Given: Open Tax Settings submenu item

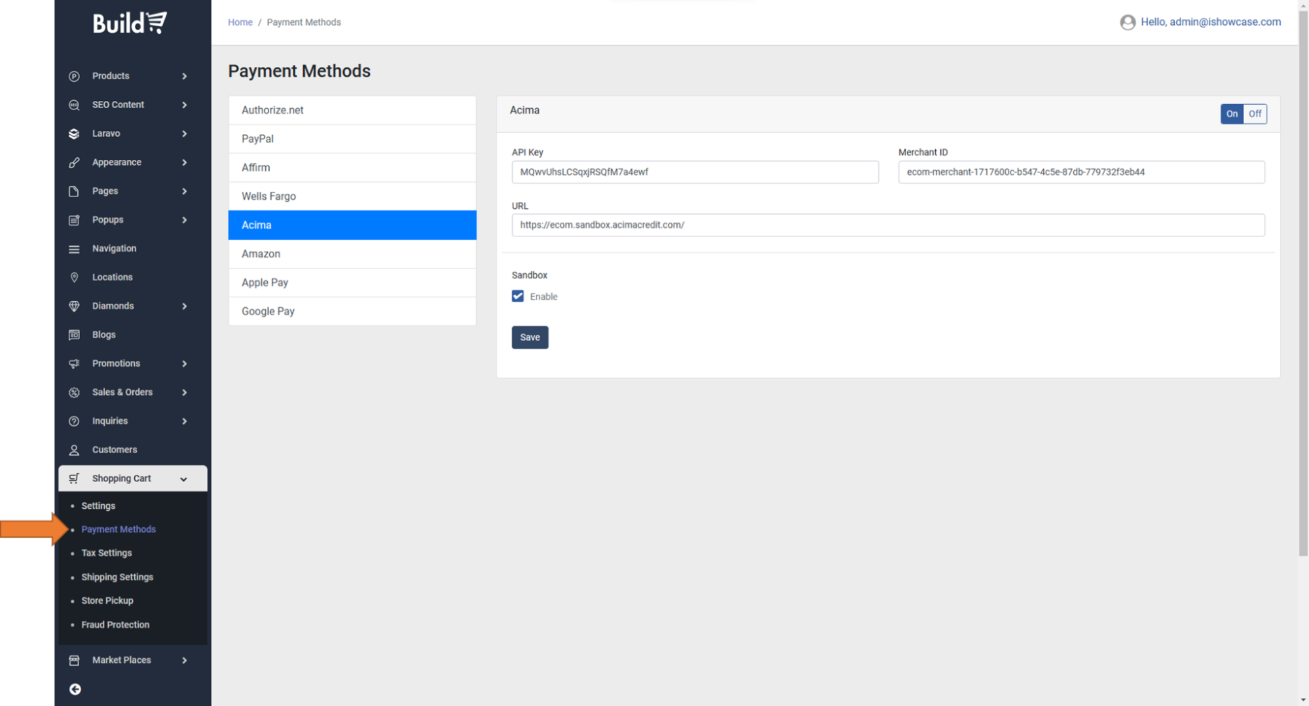Looking at the screenshot, I should point(107,553).
